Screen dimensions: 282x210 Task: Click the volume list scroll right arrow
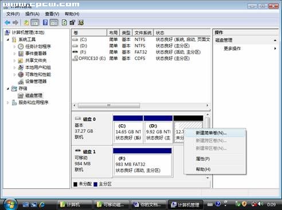pos(207,105)
